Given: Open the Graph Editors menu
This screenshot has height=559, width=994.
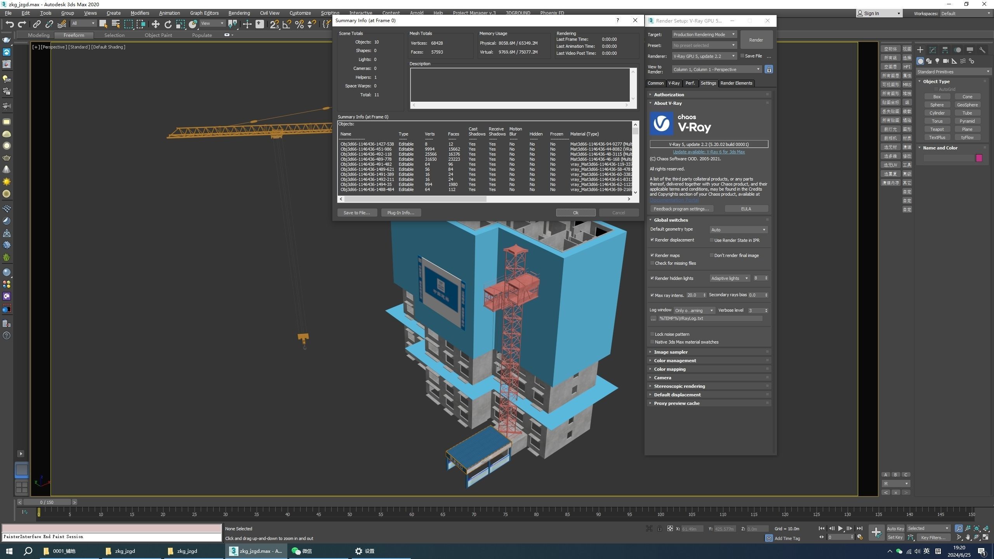Looking at the screenshot, I should click(x=204, y=13).
